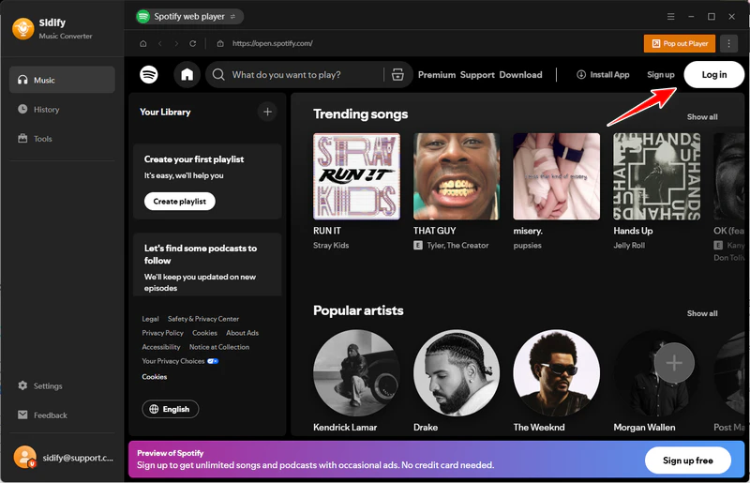Show all Popular artists

point(701,313)
